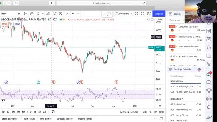Click the US flag in Earnings Calendar
Image resolution: width=217 pixels, height=122 pixels.
pyautogui.click(x=199, y=69)
